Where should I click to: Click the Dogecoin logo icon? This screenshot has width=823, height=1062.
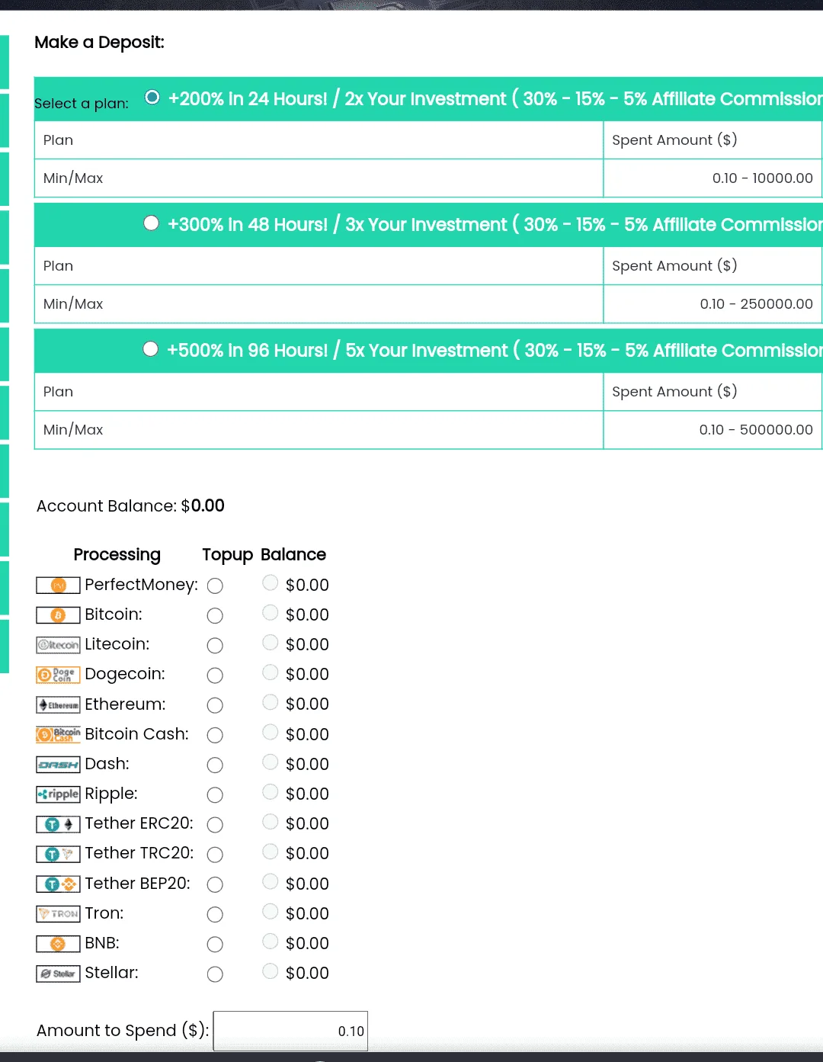pos(58,675)
